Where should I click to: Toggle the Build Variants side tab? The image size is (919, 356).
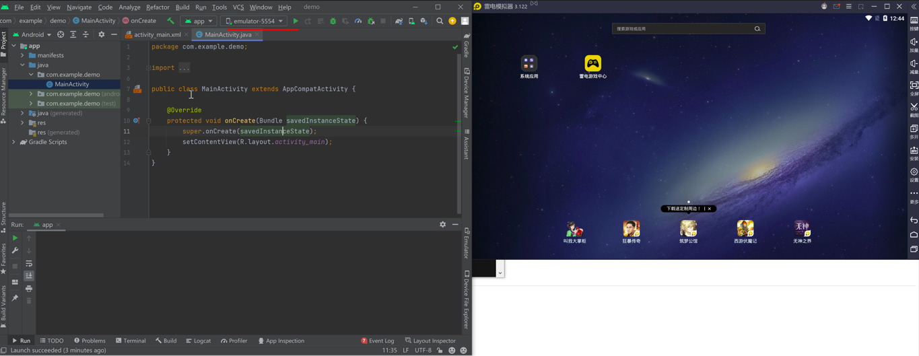[x=3, y=306]
